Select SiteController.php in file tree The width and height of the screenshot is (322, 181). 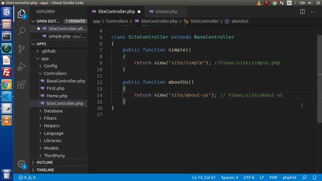[59, 103]
